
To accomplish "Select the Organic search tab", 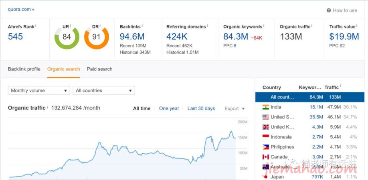I will [64, 69].
